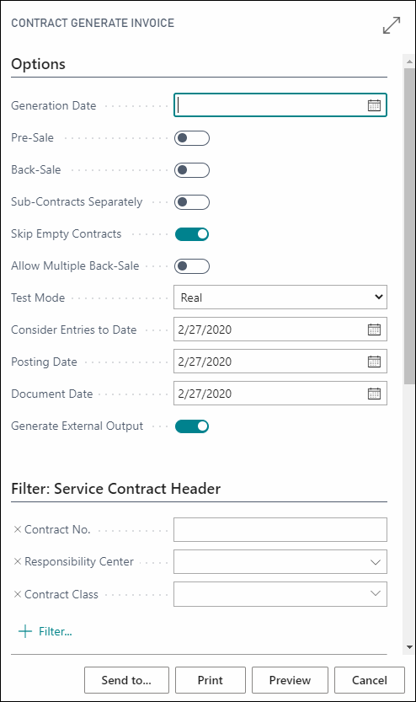Expand the dialog with the arrows icon
The width and height of the screenshot is (416, 702).
tap(392, 25)
